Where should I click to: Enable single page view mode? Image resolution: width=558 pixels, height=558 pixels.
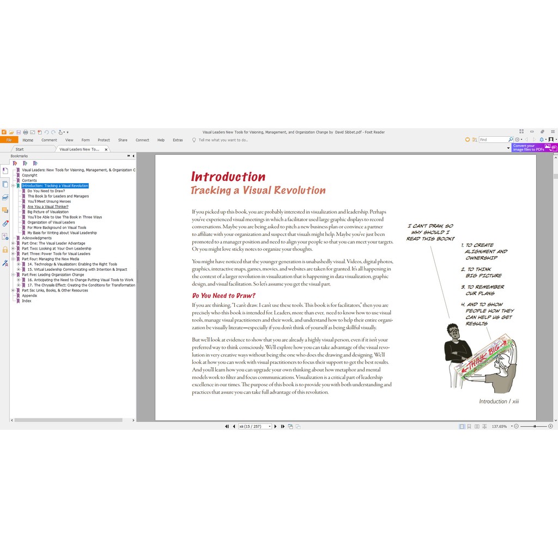point(462,426)
